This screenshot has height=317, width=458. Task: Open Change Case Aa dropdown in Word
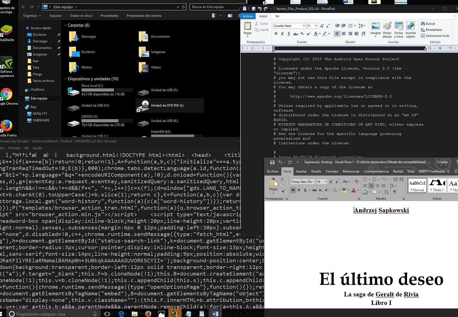pyautogui.click(x=347, y=182)
